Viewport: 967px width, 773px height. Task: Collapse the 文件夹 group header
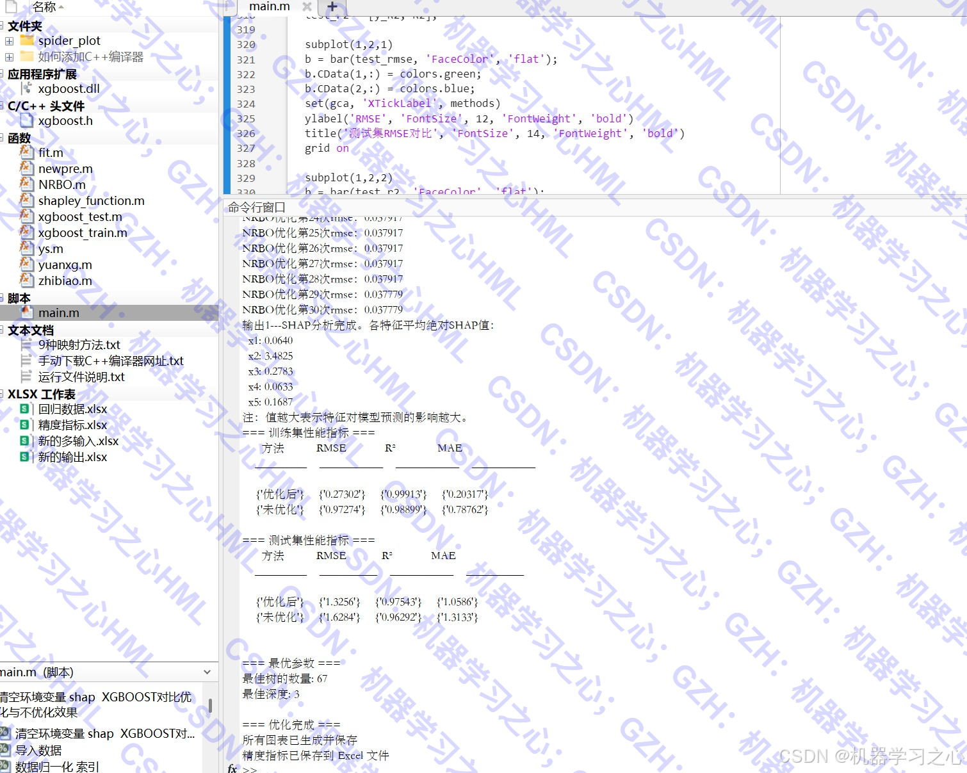point(2,26)
